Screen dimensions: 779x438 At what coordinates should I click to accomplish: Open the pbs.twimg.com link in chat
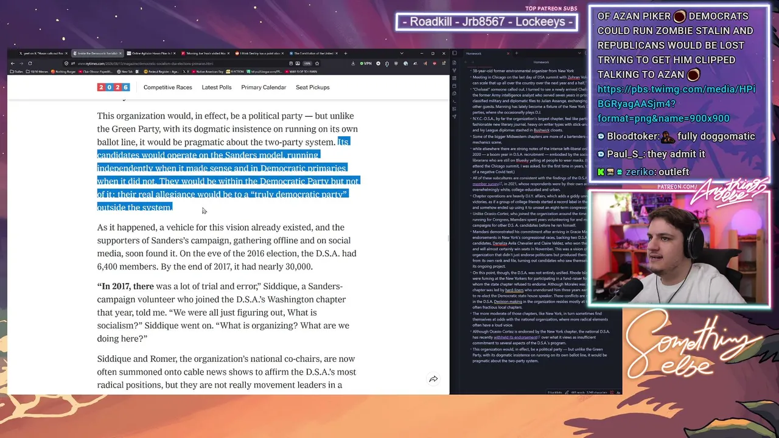(x=676, y=103)
